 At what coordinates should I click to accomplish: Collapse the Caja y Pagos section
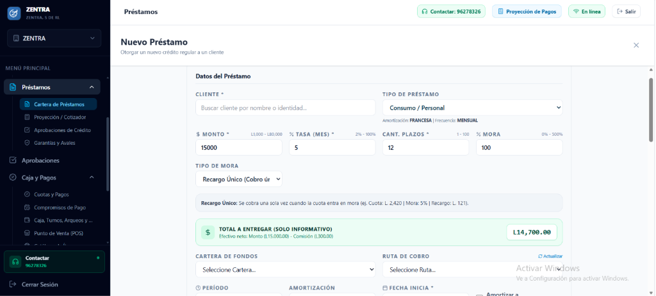pos(92,177)
